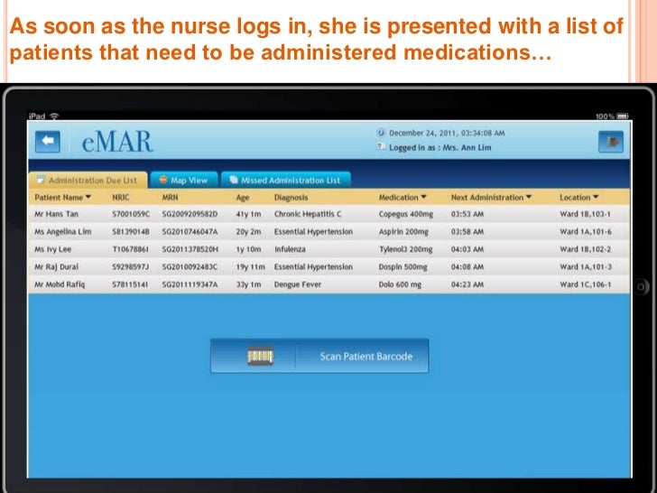
Task: Click MRN SG2011378520H cell
Action: (x=190, y=249)
